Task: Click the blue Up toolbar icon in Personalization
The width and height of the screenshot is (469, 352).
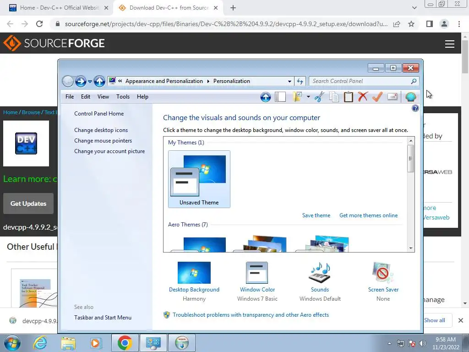Action: pyautogui.click(x=265, y=97)
